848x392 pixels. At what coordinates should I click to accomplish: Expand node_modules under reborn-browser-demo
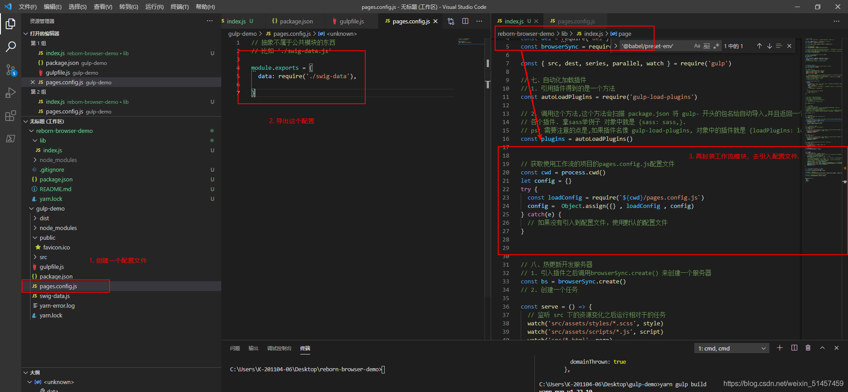(35, 160)
